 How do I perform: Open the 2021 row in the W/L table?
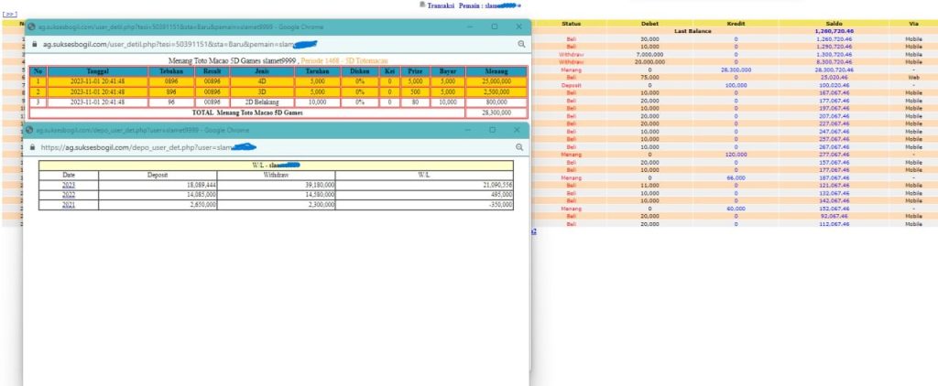[x=69, y=206]
